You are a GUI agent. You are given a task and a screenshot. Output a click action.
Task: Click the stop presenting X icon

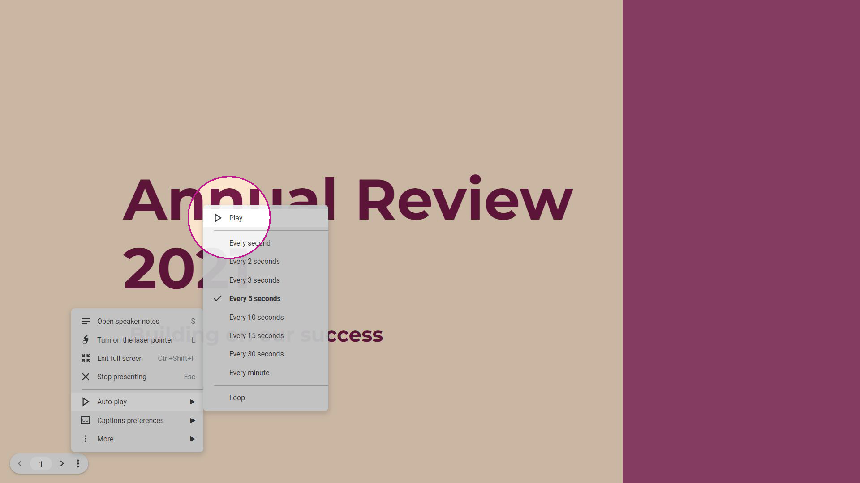pos(85,377)
